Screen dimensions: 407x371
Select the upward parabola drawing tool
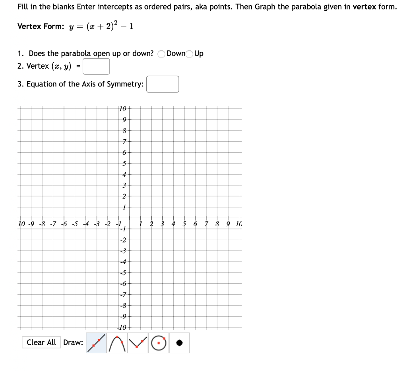point(137,343)
